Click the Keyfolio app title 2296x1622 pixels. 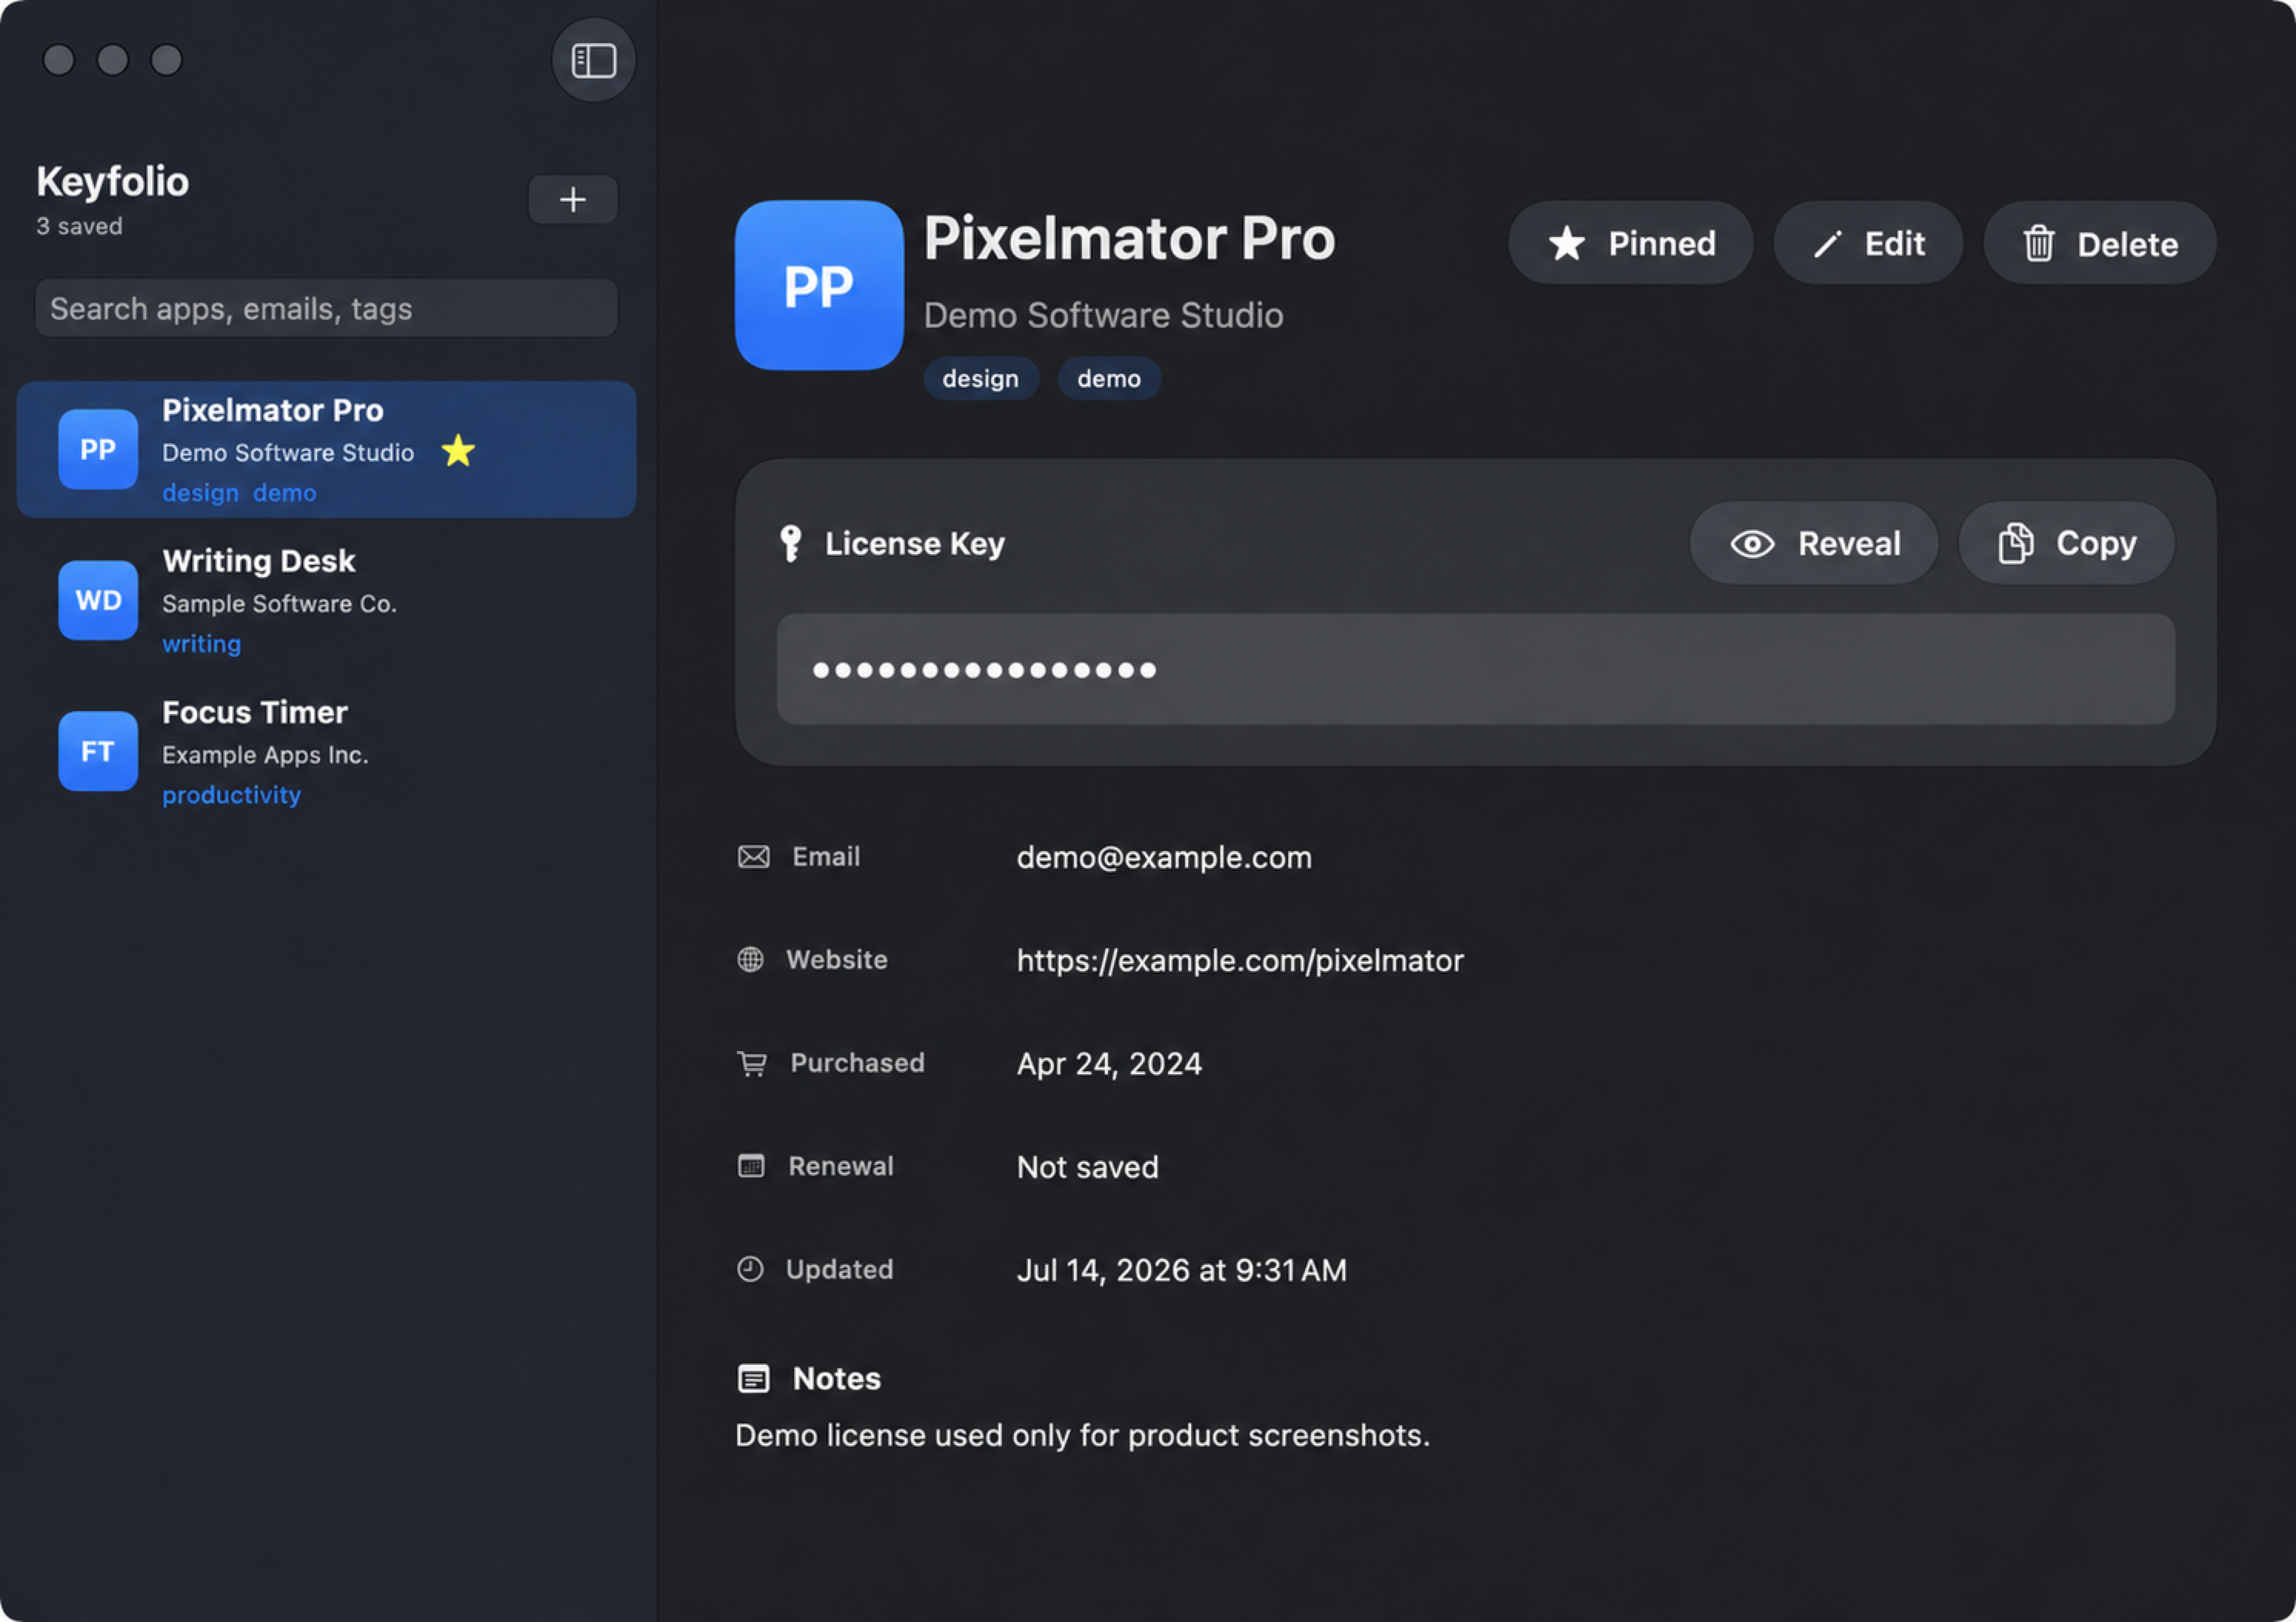point(112,181)
